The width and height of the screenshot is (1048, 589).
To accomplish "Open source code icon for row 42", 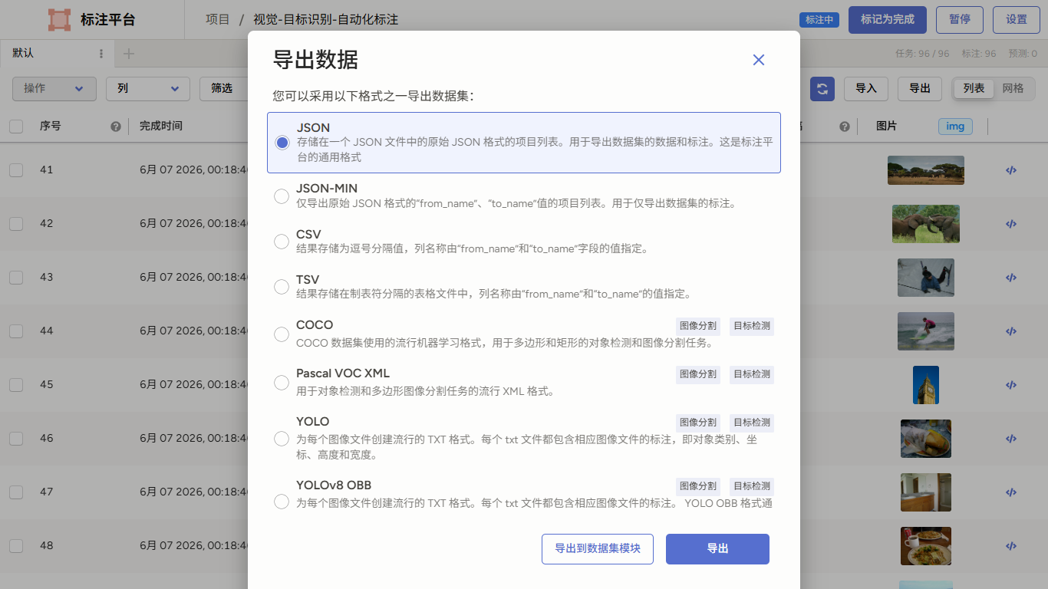I will (1011, 224).
